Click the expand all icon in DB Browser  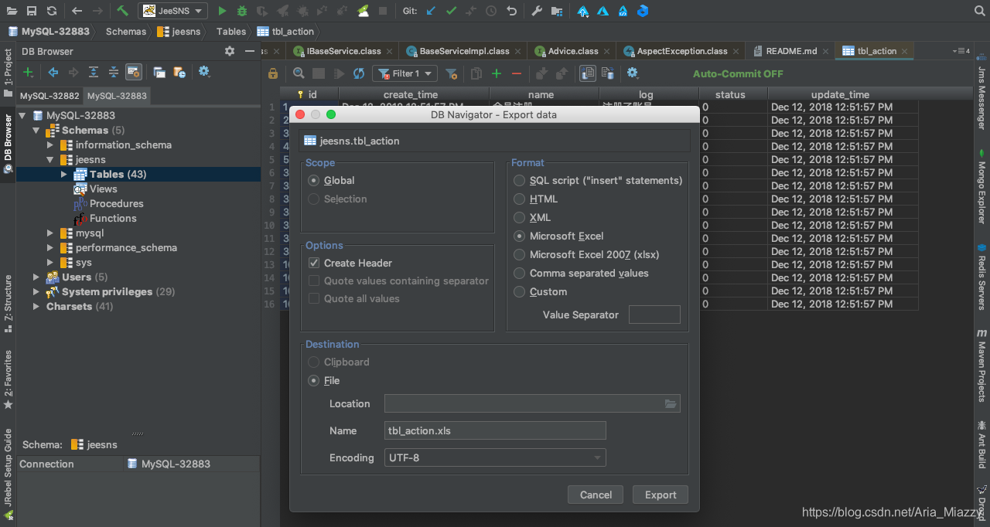click(x=94, y=72)
